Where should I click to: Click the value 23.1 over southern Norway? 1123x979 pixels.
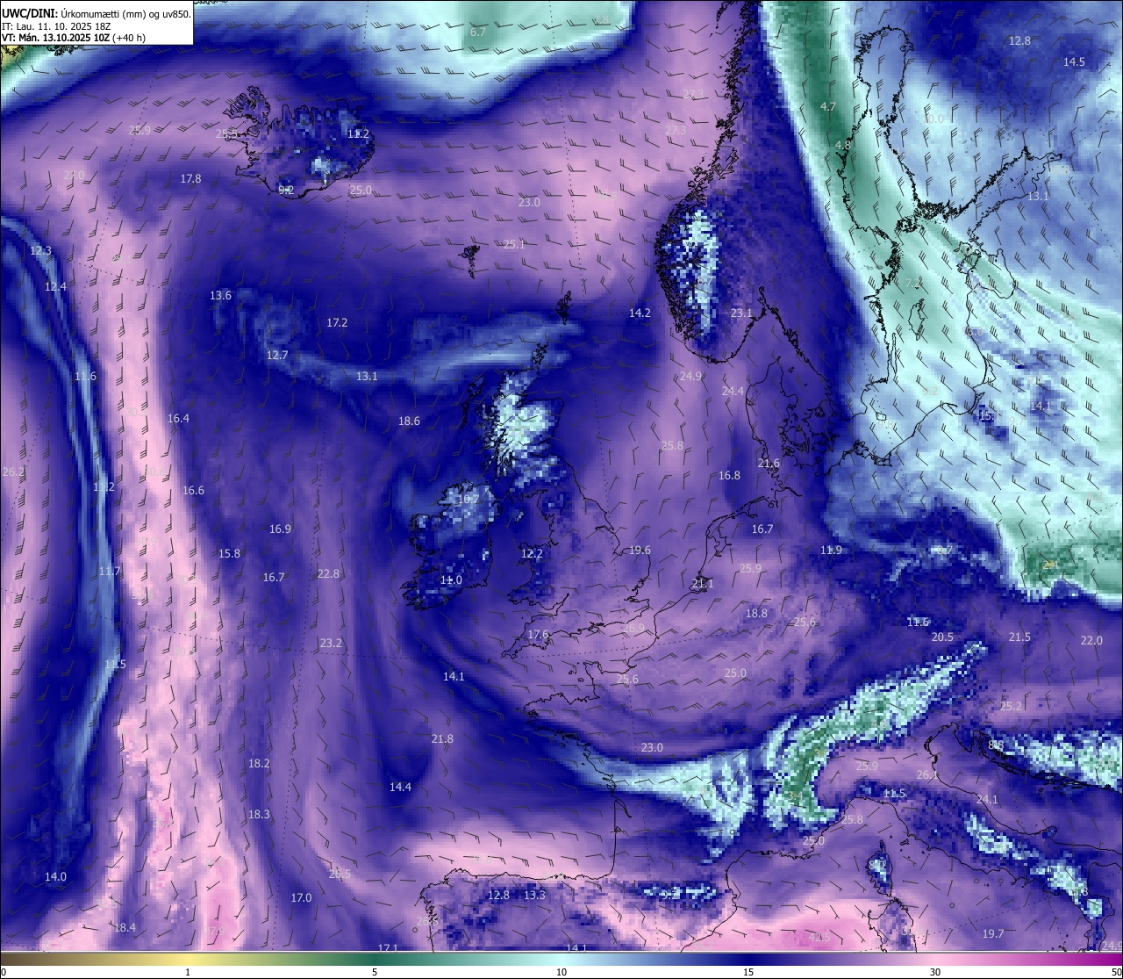(741, 313)
